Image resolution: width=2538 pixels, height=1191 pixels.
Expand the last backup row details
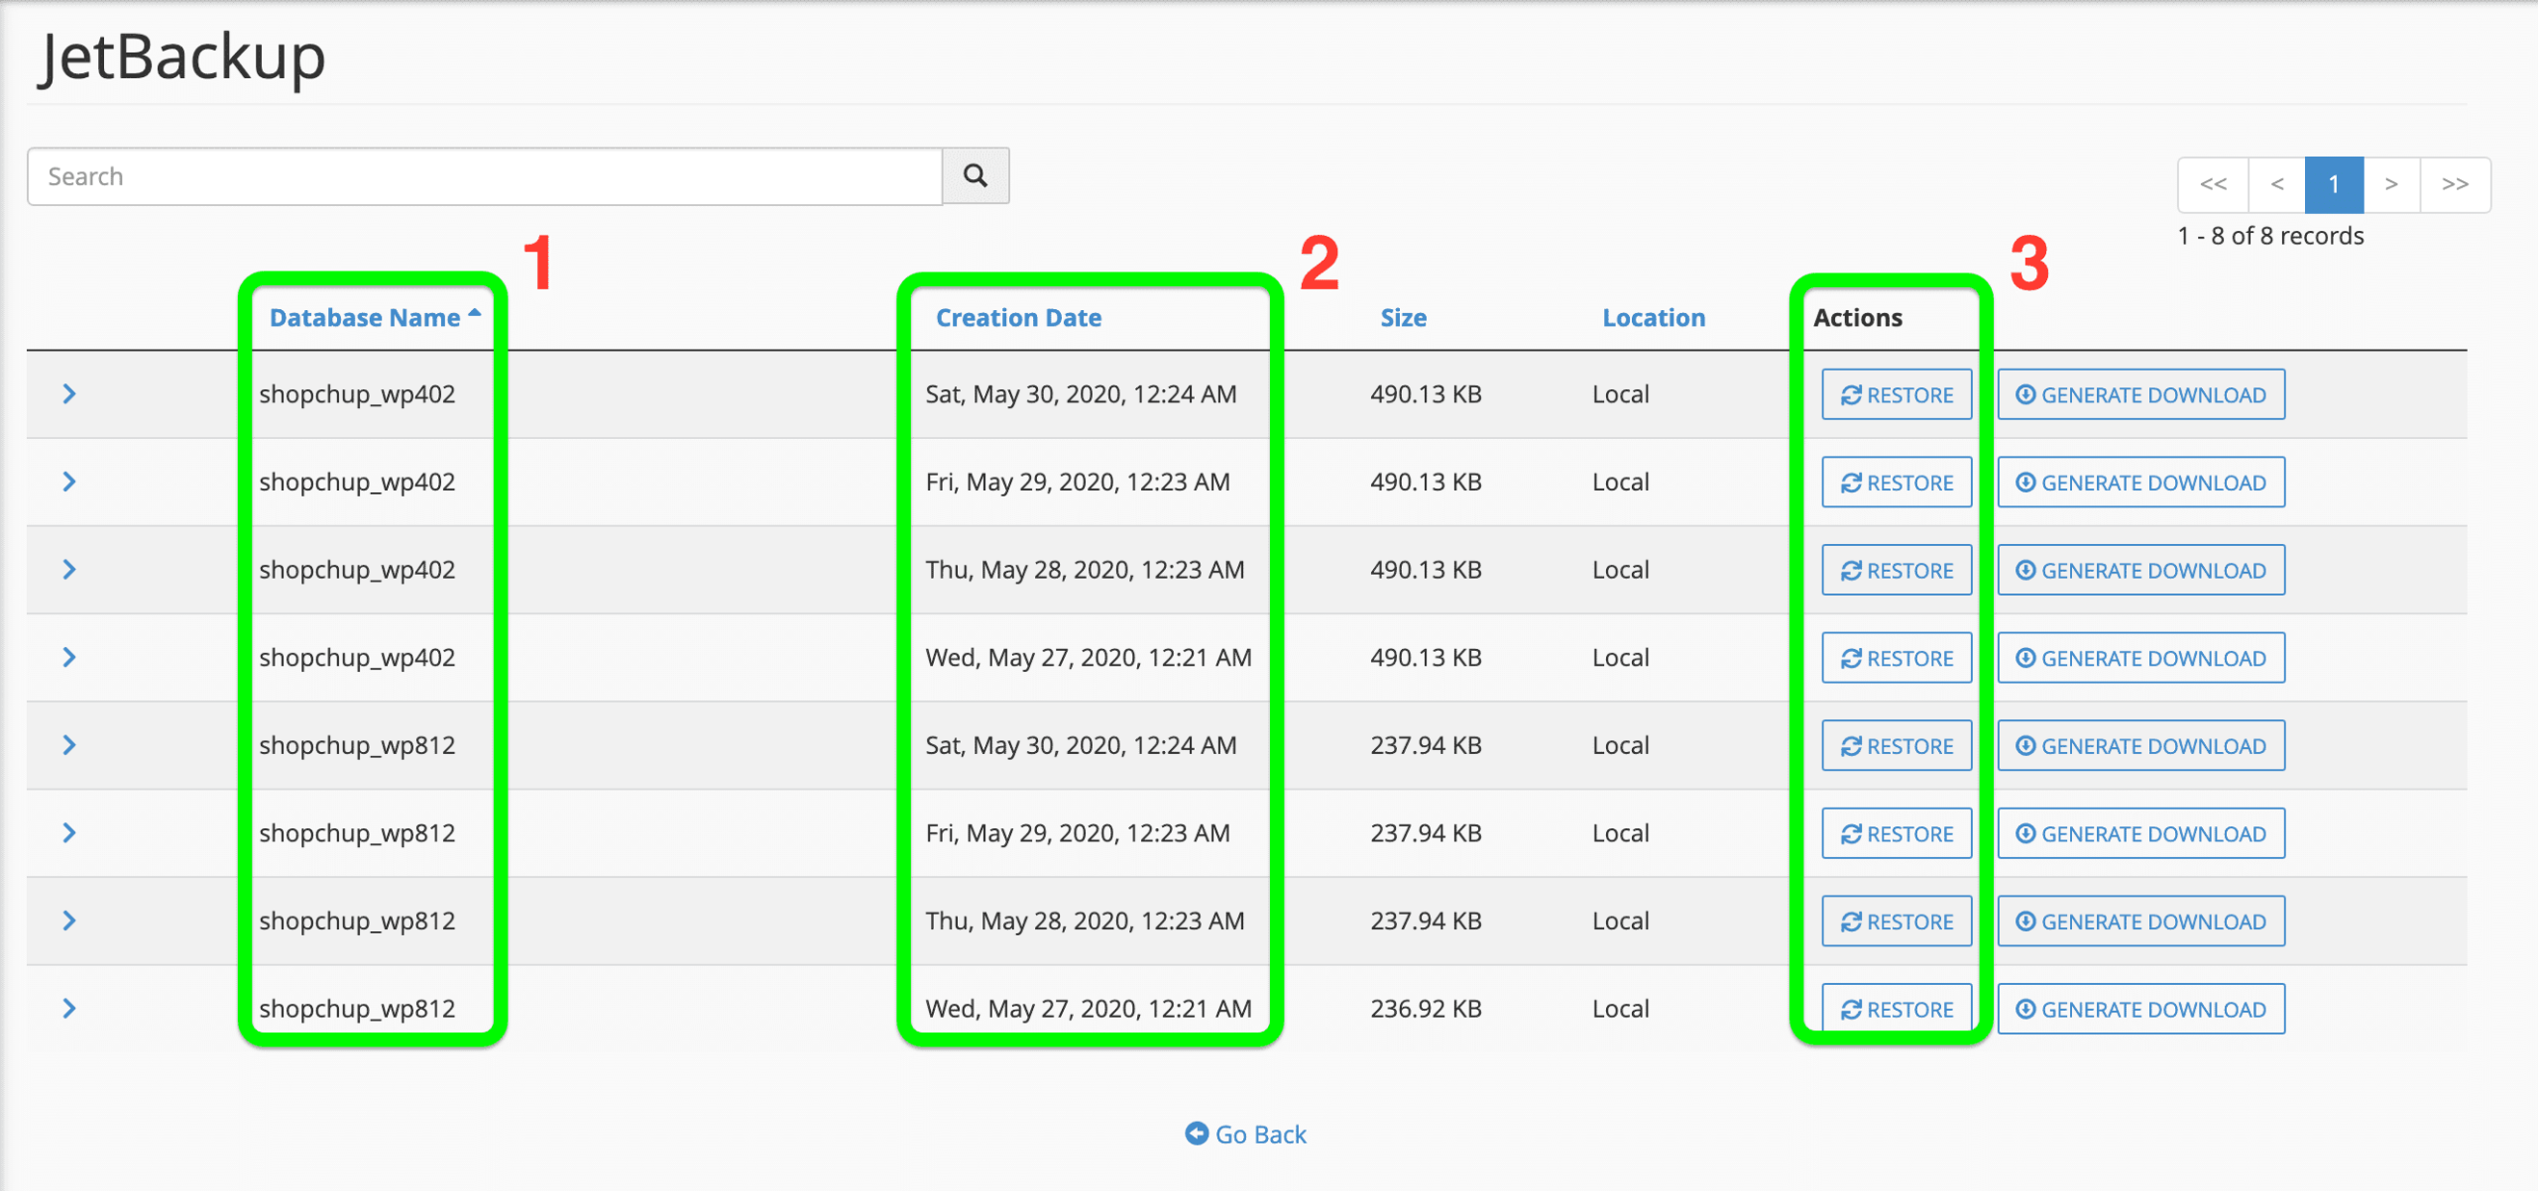pos(69,1009)
